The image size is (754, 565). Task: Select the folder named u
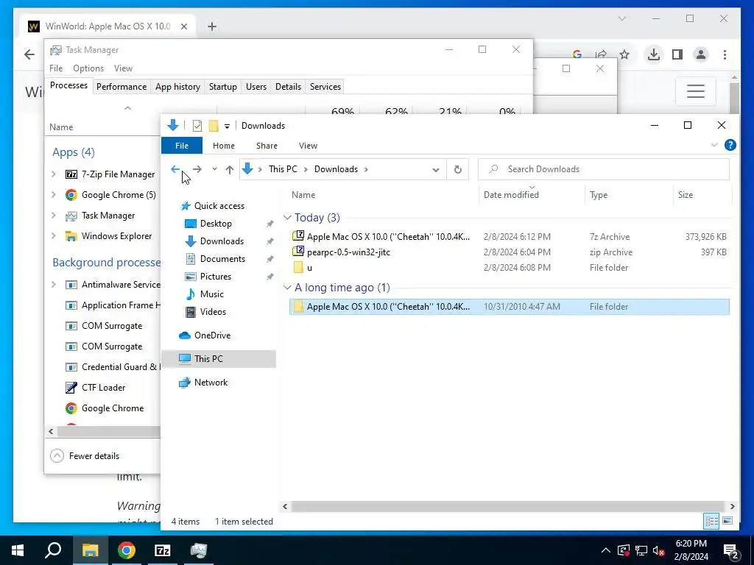(x=510, y=268)
